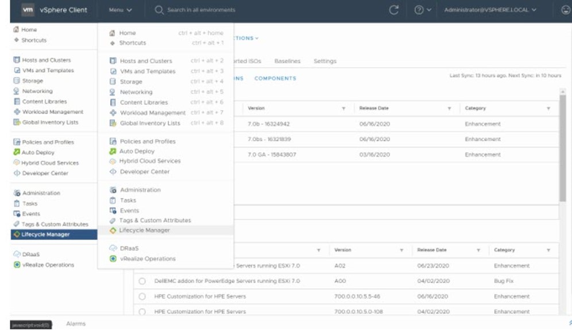Choose Lifecycle Manager from the Menu dropdown
The height and width of the screenshot is (330, 572).
pos(165,230)
